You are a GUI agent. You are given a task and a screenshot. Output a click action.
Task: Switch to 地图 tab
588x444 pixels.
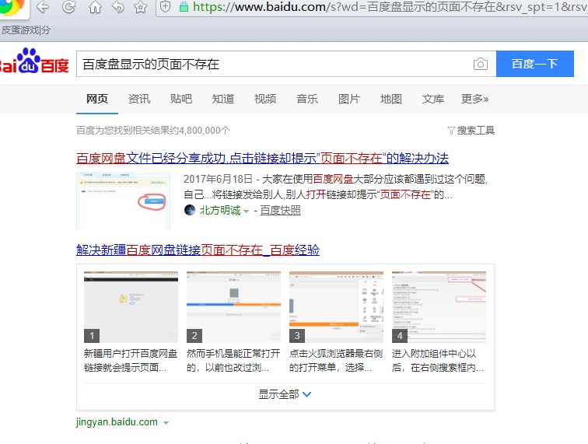391,99
